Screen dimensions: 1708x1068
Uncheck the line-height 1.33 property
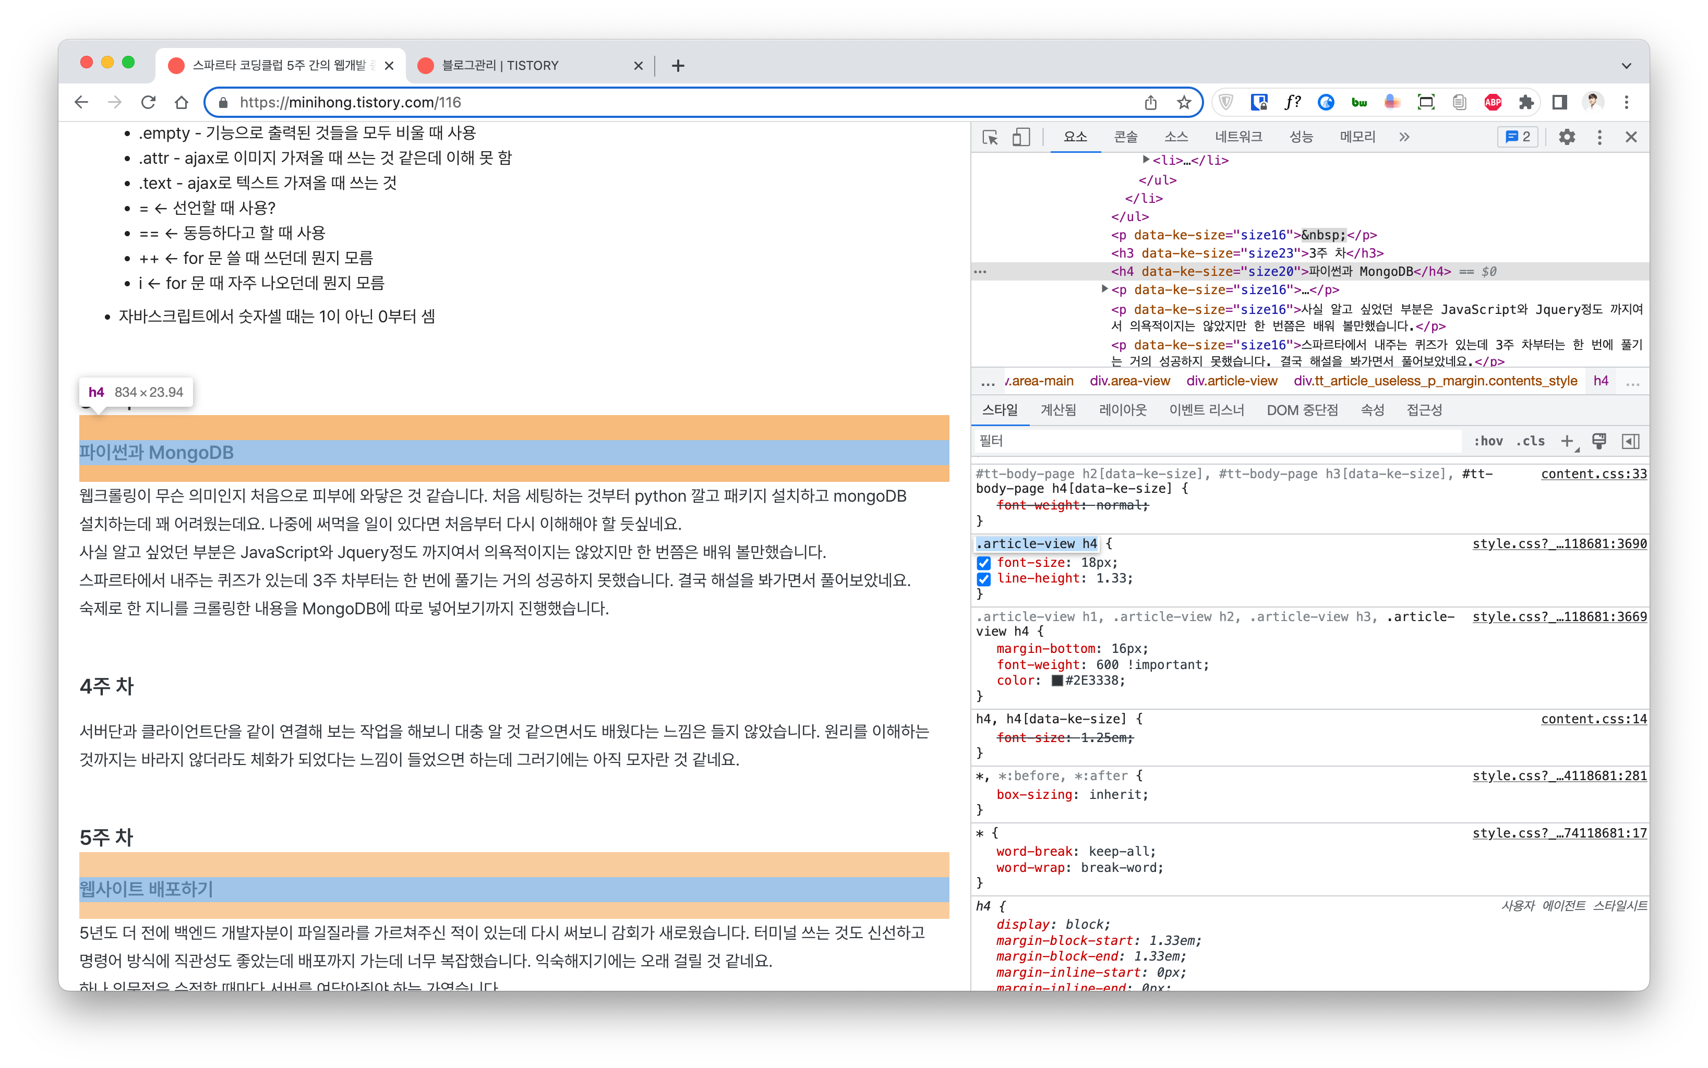click(x=984, y=579)
